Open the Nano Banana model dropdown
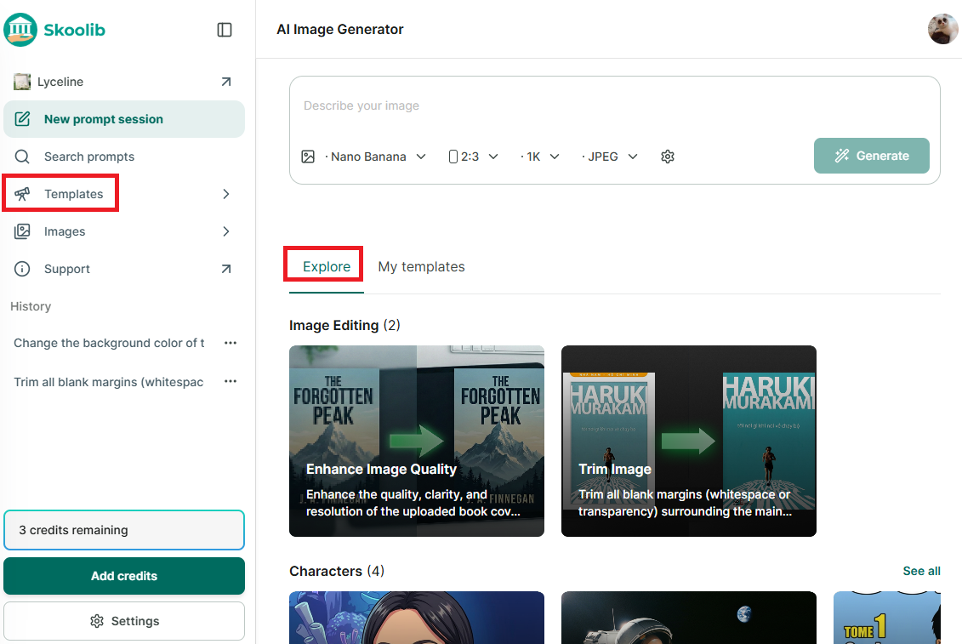This screenshot has width=962, height=644. 375,157
